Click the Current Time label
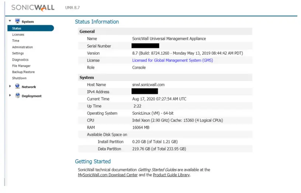Screen dimensions: 301x193 coord(98,99)
